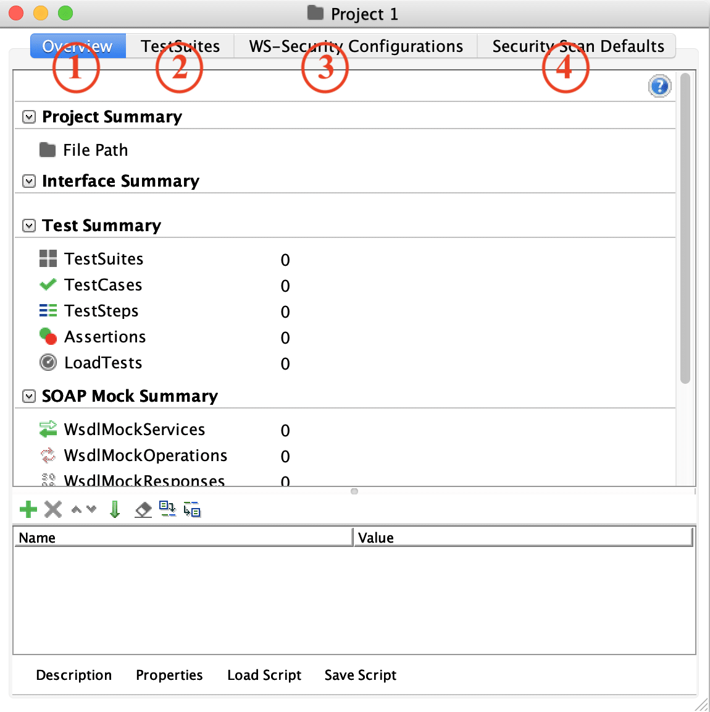Open the Security Scan Defaults tab
The width and height of the screenshot is (710, 712).
[x=577, y=46]
